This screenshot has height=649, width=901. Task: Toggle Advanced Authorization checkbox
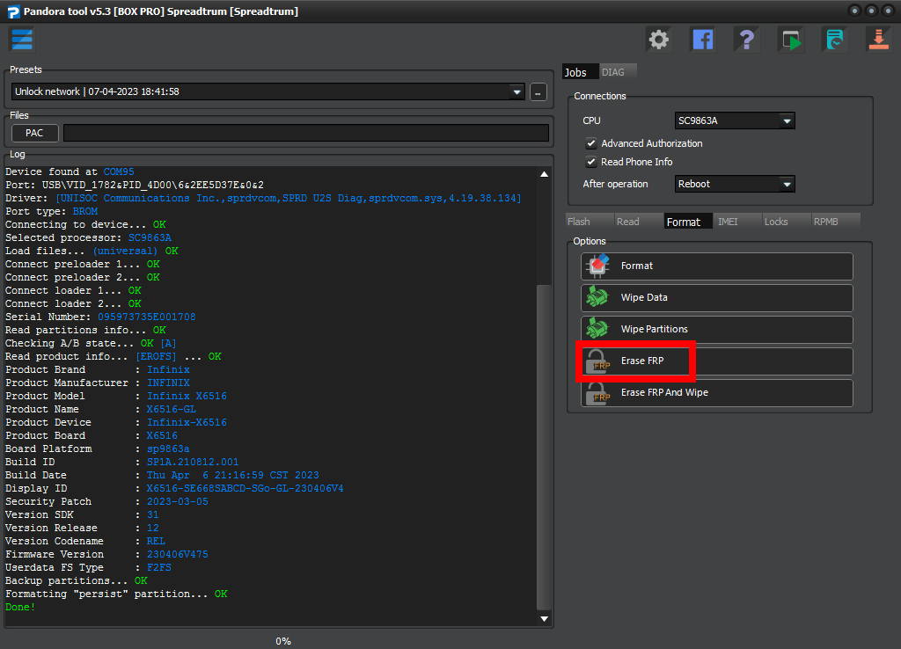tap(590, 143)
